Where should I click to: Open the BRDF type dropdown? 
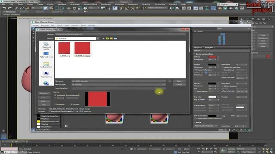click(x=206, y=126)
